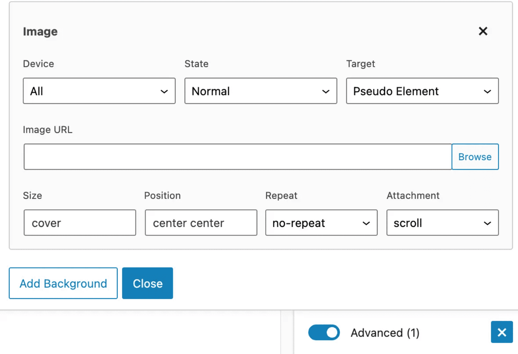
Task: Click the Image panel heading
Action: (x=40, y=32)
